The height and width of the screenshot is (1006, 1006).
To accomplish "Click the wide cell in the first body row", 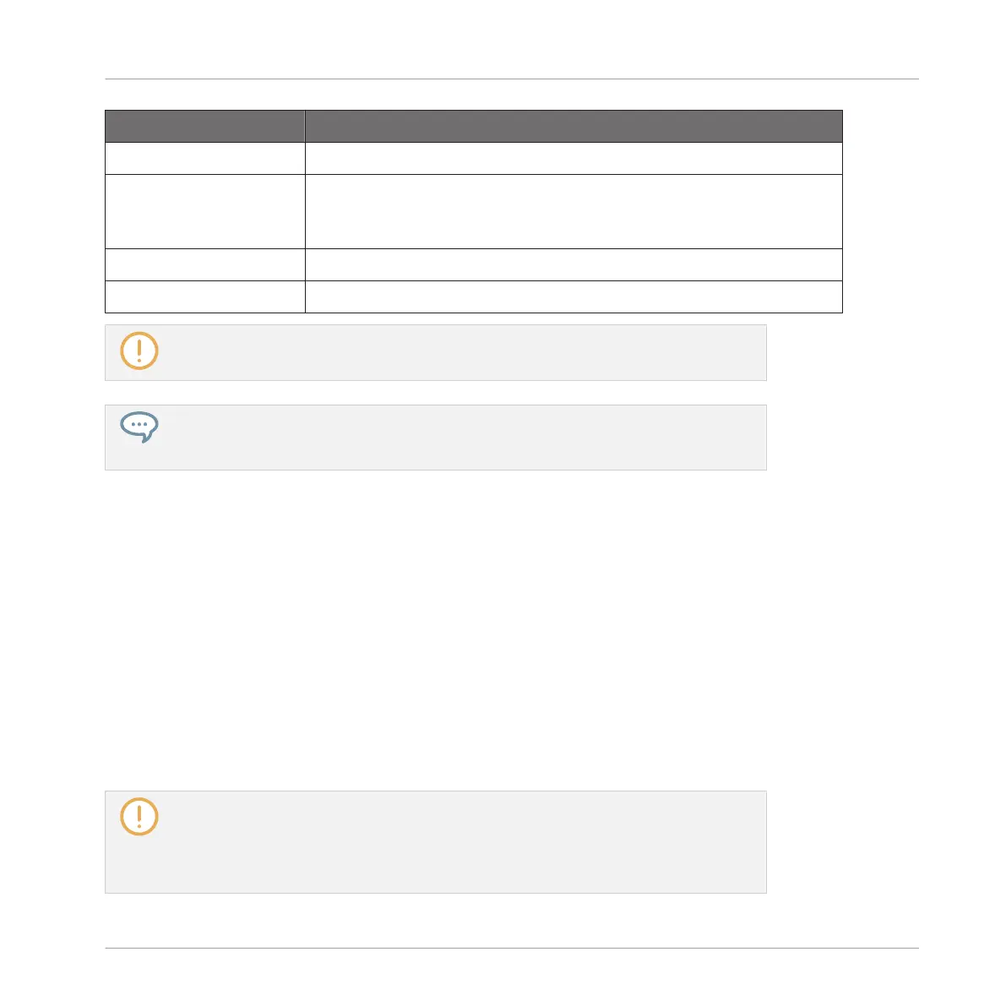I will click(x=574, y=159).
